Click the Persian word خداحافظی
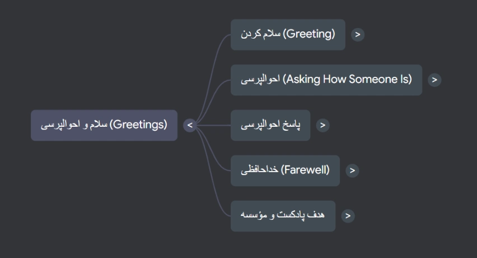 click(259, 170)
